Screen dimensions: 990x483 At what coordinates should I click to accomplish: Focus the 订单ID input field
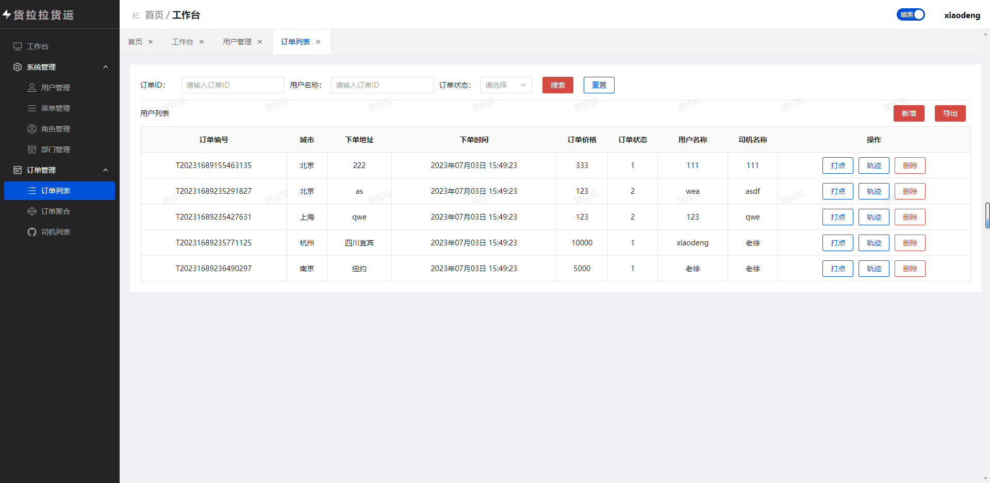coord(233,85)
